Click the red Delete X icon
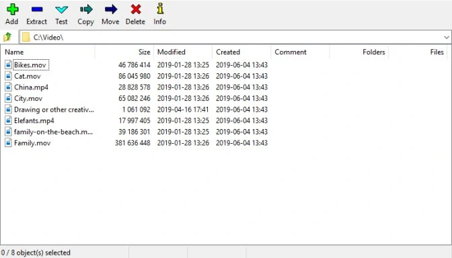The height and width of the screenshot is (258, 452). tap(136, 9)
